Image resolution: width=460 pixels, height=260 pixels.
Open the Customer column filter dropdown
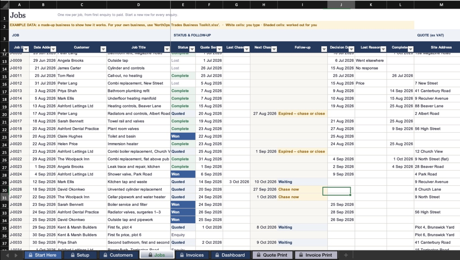[103, 49]
